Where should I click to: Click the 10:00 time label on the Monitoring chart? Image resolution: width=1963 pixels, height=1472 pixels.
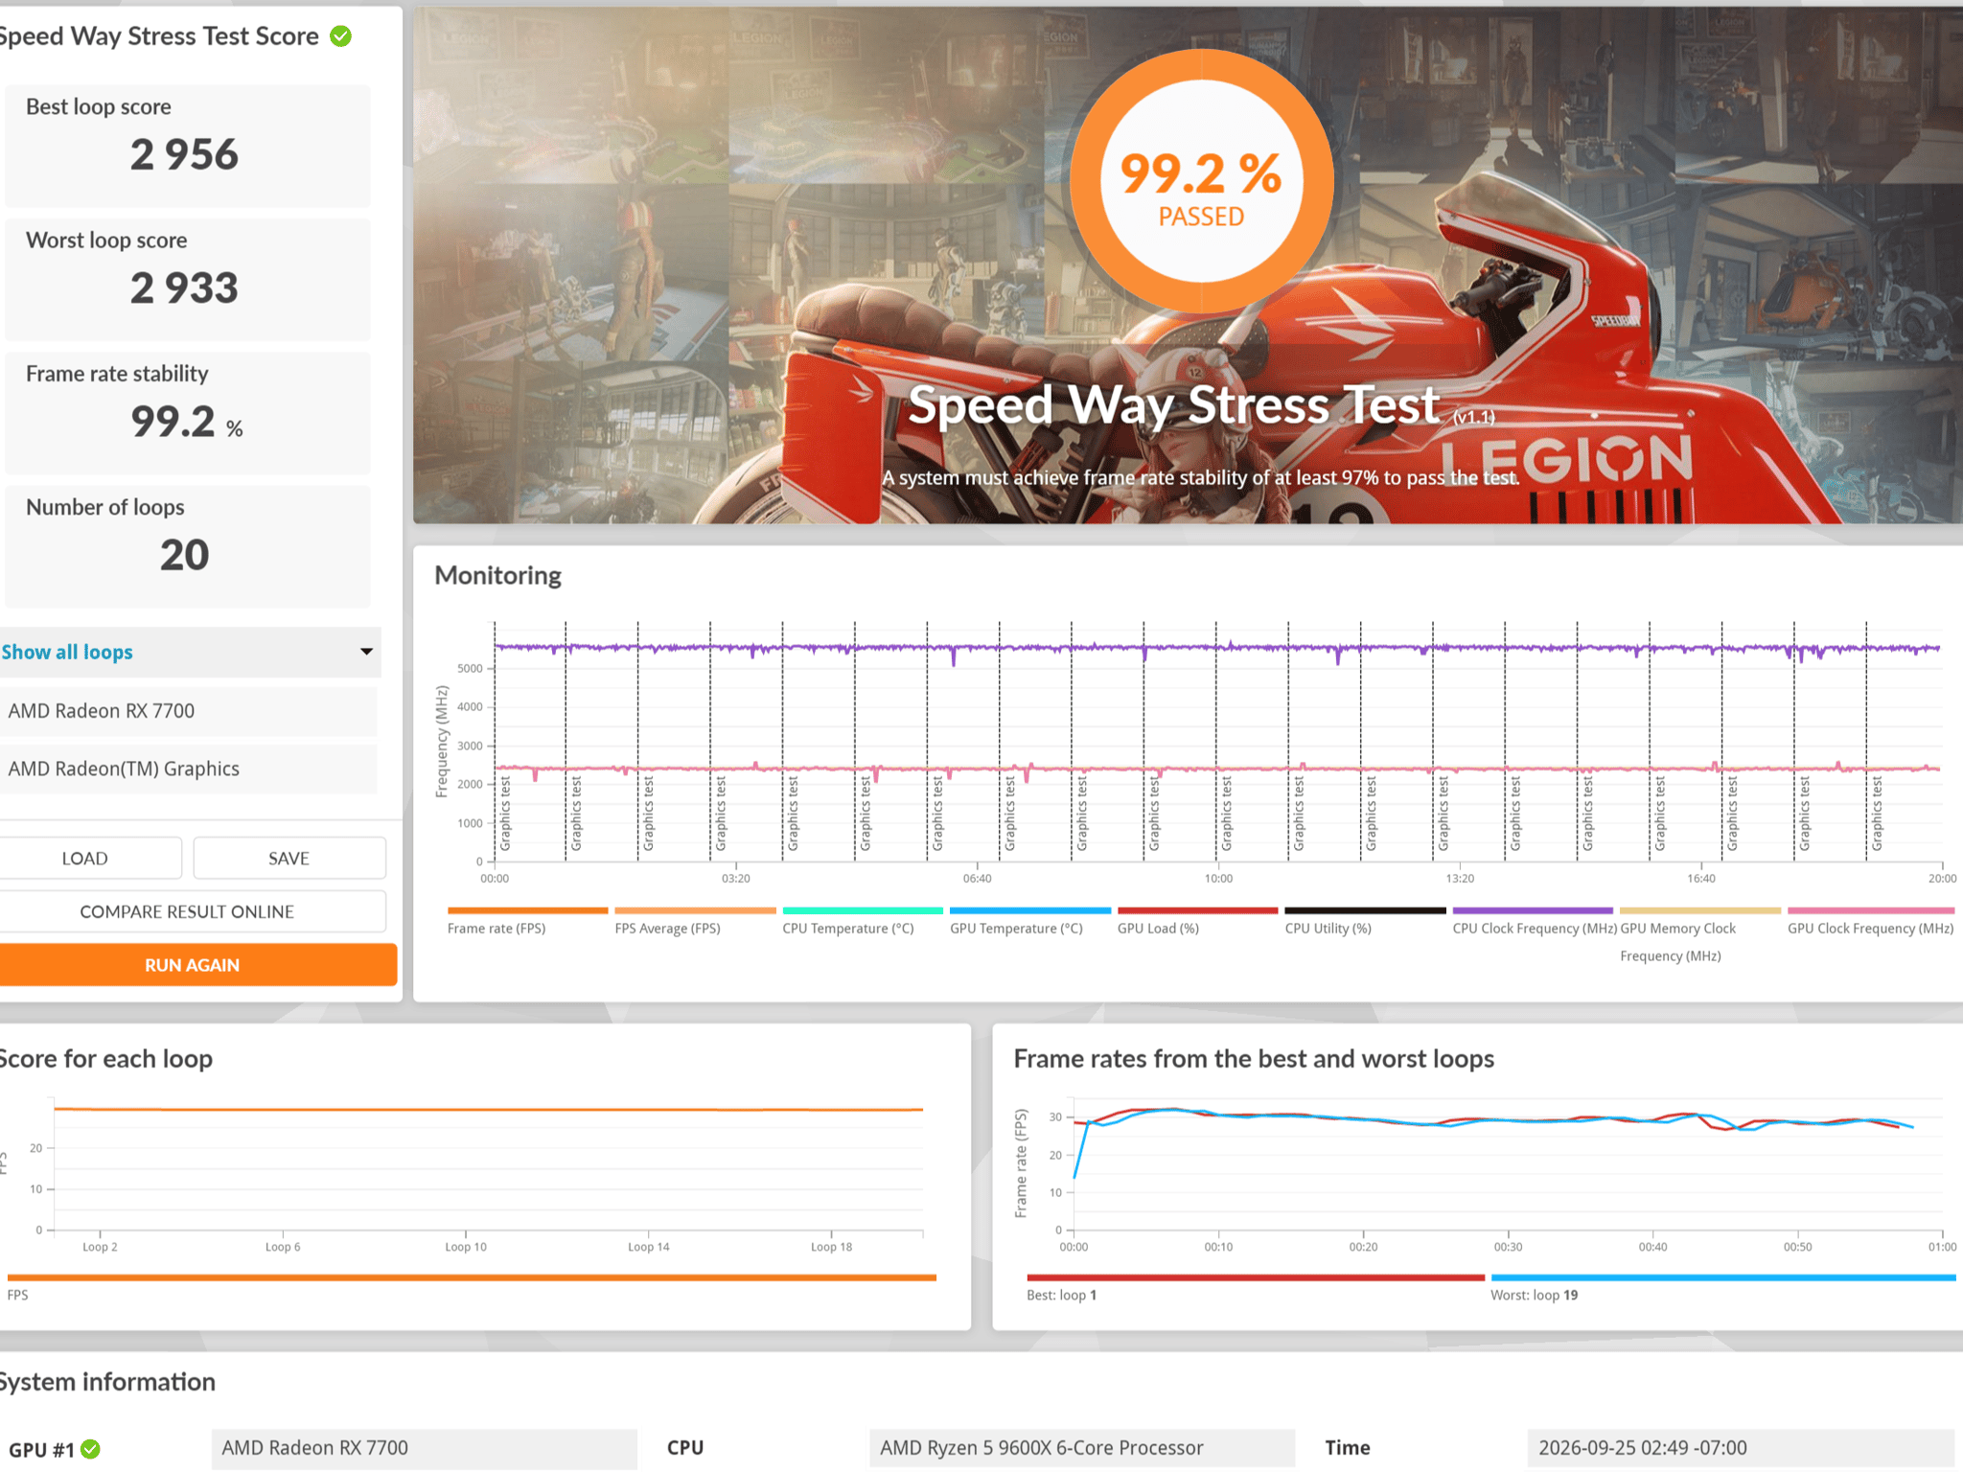pos(1218,878)
